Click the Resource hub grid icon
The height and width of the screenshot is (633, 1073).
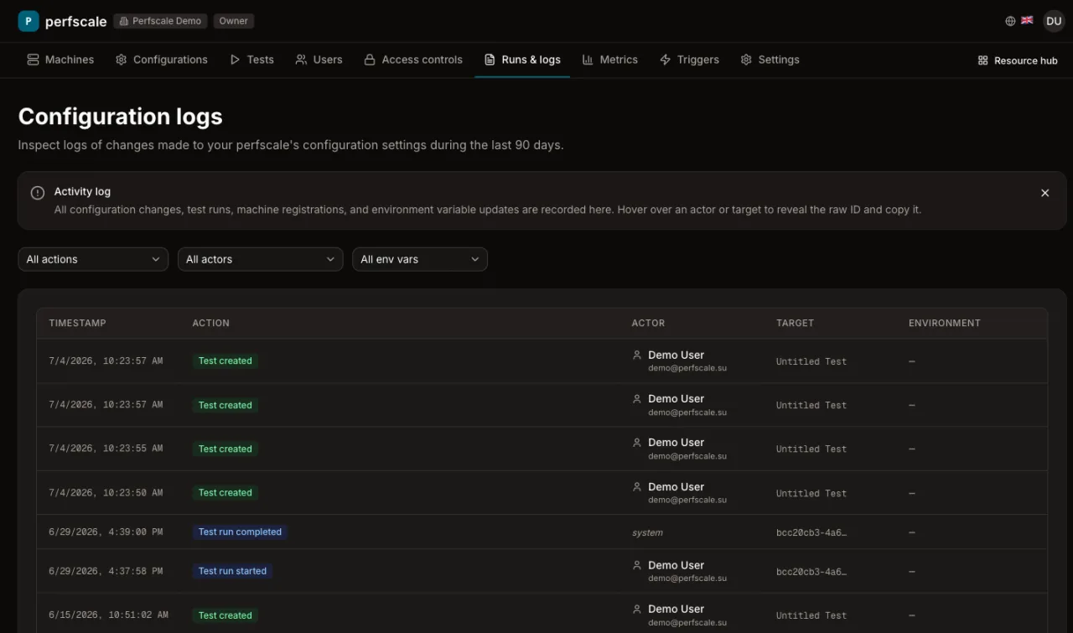click(983, 60)
